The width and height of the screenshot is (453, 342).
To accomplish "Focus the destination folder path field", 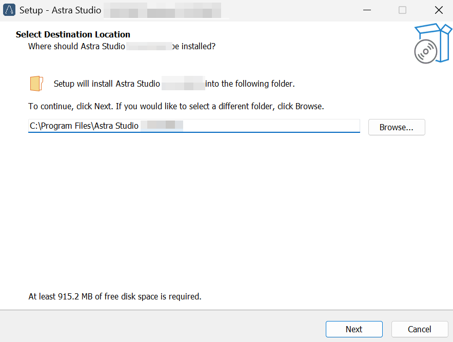I will click(x=194, y=126).
